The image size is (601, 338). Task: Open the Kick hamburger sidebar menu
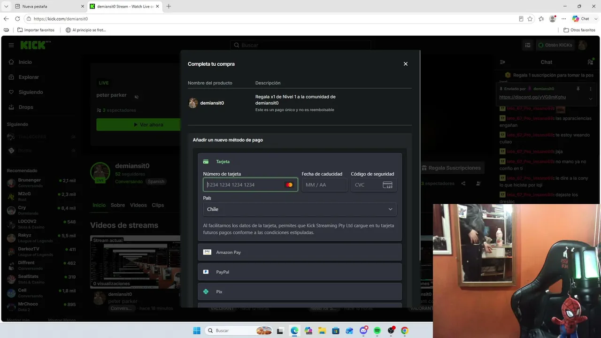11,45
